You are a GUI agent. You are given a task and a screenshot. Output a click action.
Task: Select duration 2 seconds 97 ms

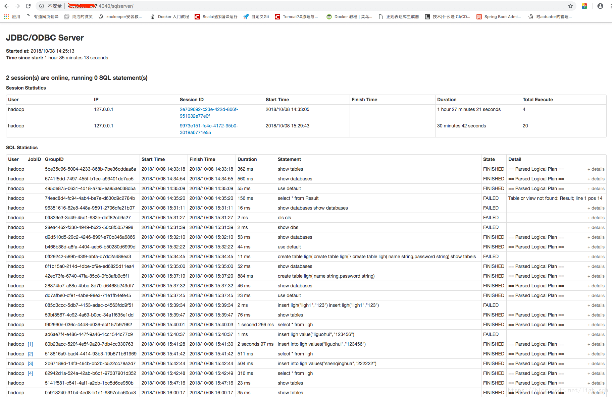256,344
